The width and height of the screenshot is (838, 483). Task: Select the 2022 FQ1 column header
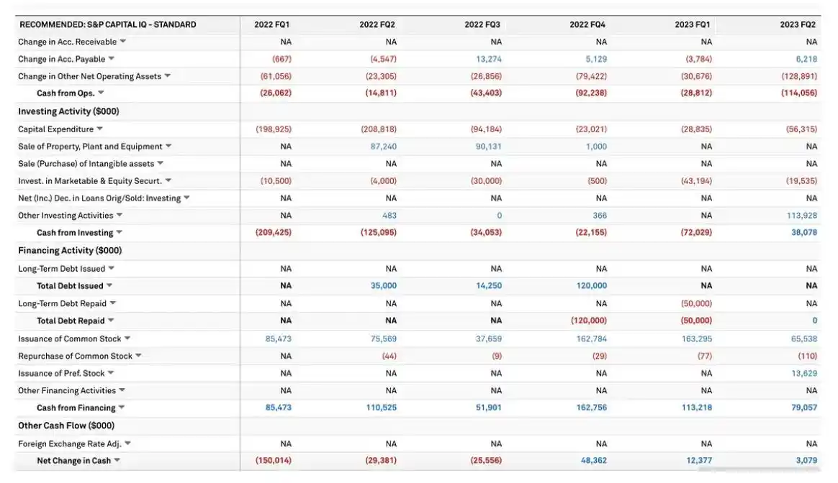tap(272, 24)
